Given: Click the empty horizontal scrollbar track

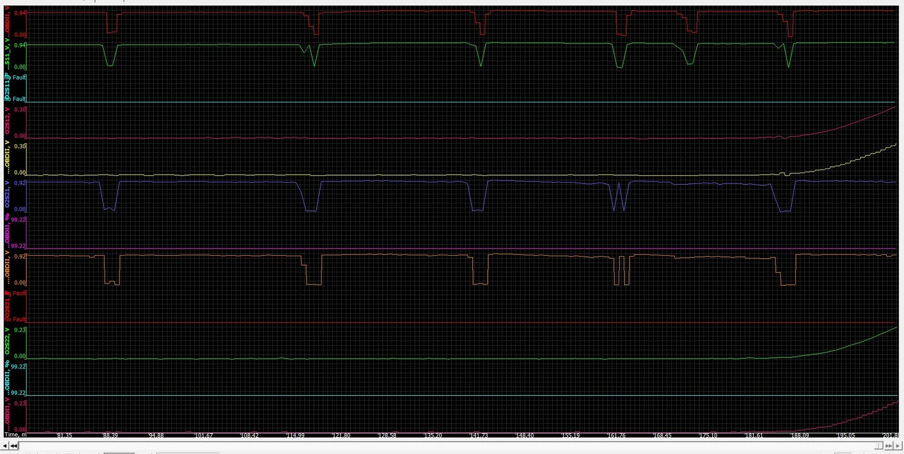Looking at the screenshot, I should 446,446.
